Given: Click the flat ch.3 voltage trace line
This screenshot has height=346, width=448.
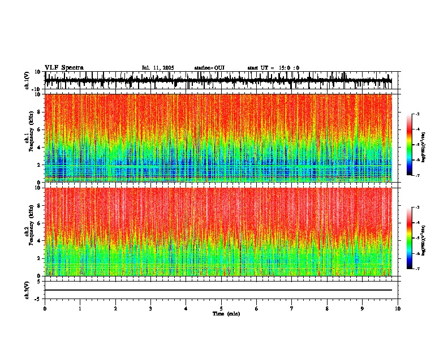Looking at the screenshot, I should coord(218,290).
